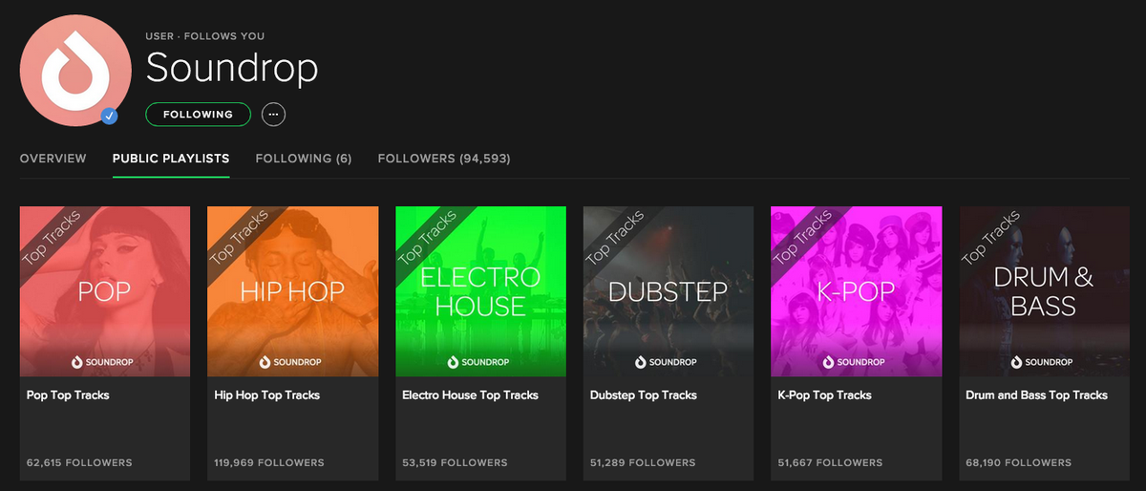Open the Pop playlist cover art

105,291
